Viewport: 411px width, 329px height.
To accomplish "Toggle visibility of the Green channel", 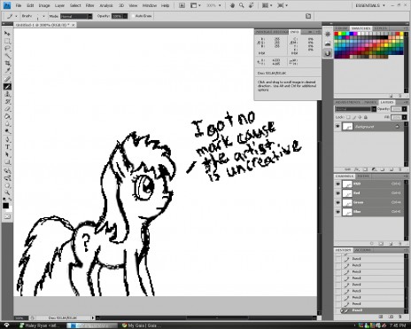I will (x=337, y=202).
